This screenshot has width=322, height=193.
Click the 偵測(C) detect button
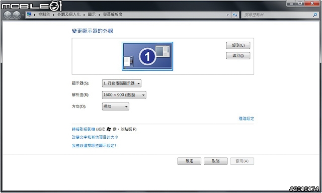(238, 45)
